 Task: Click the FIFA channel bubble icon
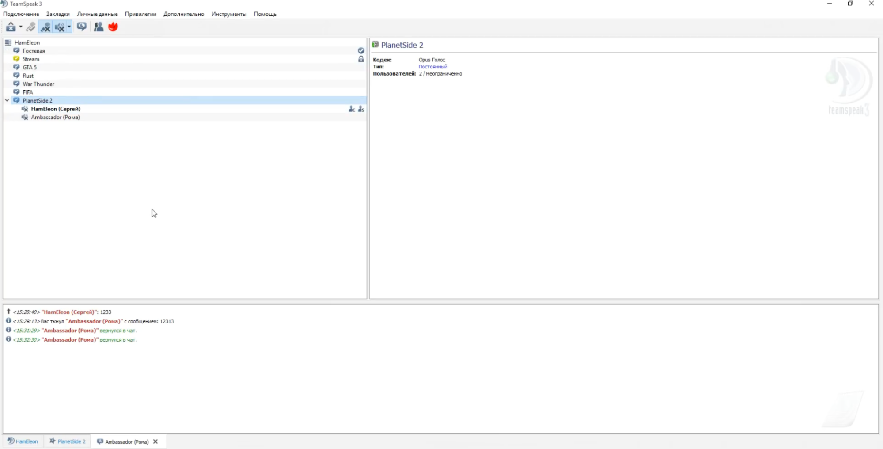[16, 92]
